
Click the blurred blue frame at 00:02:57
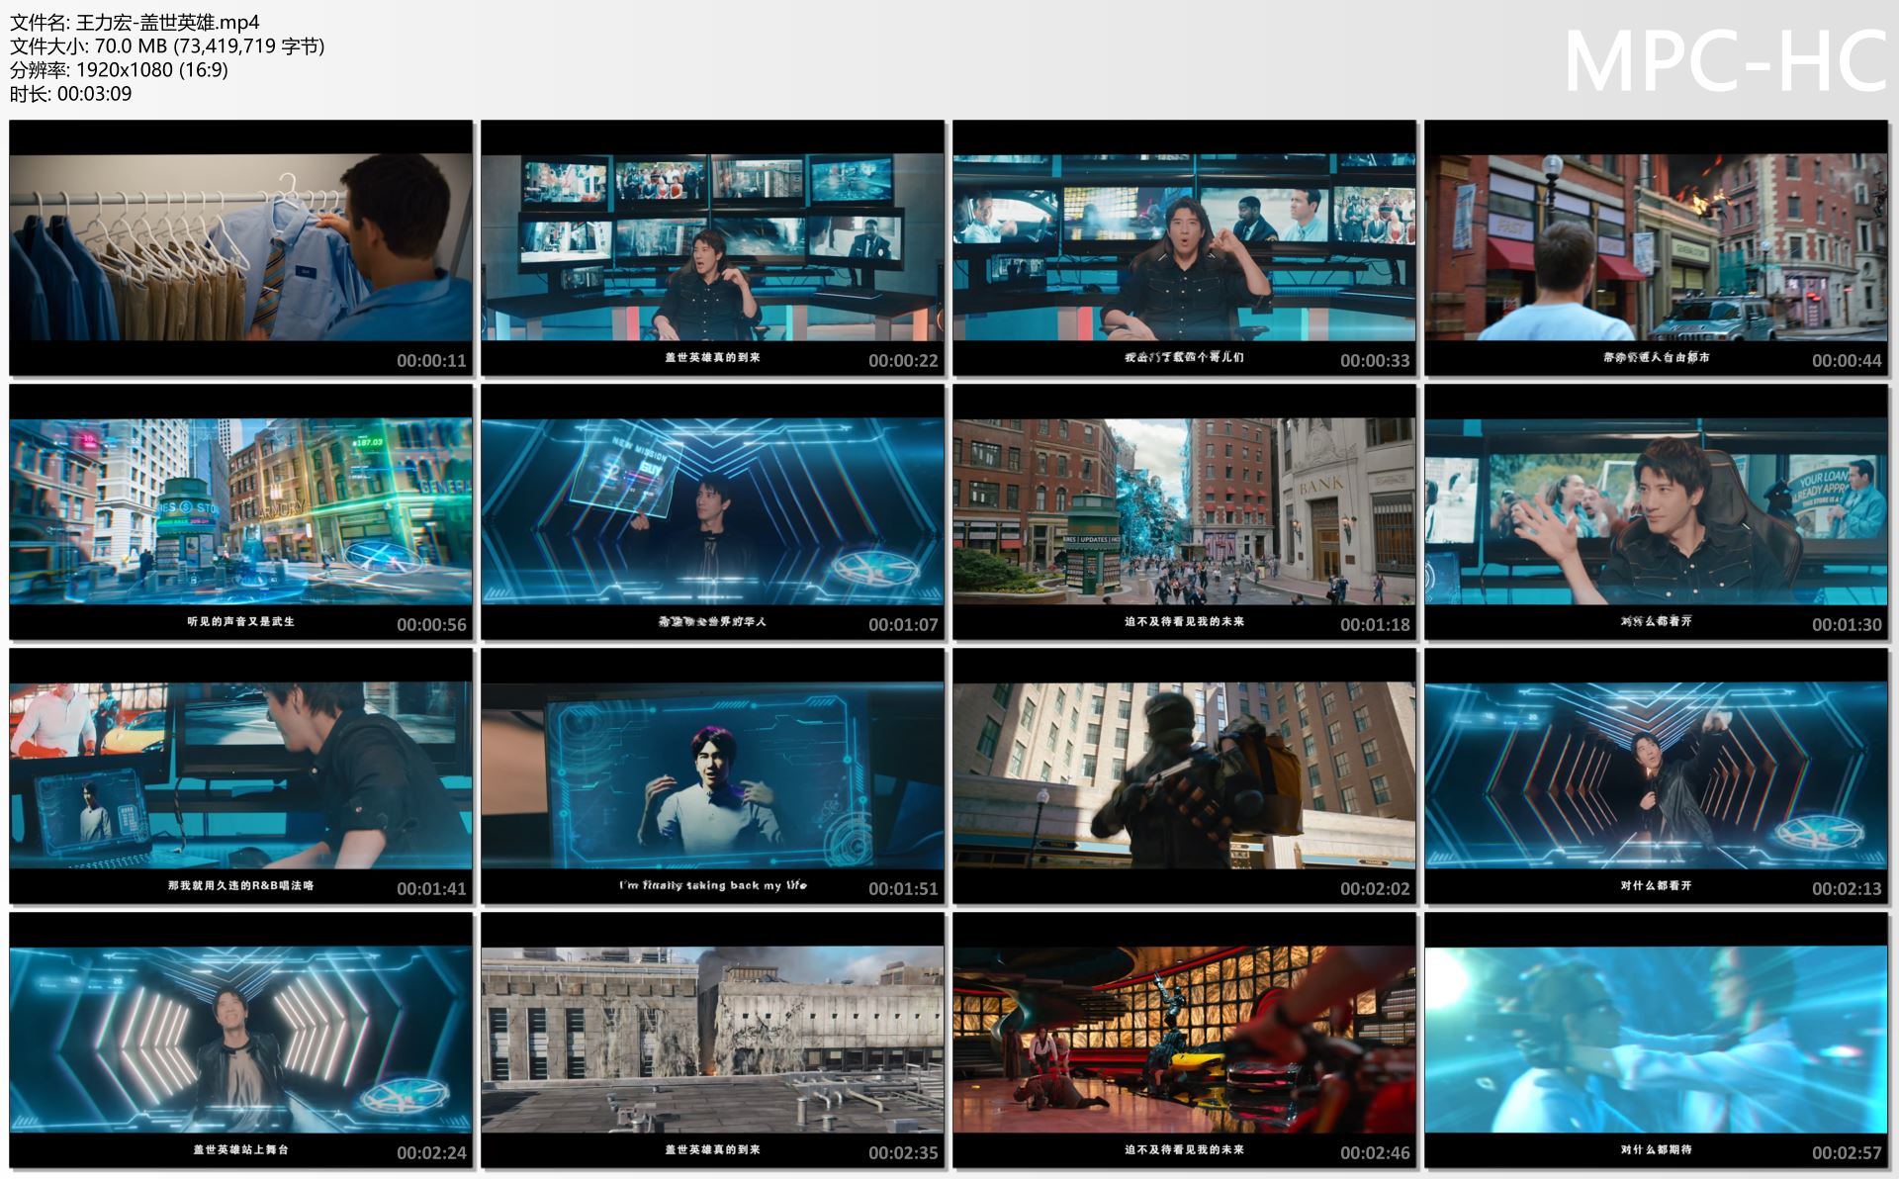[x=1656, y=1040]
